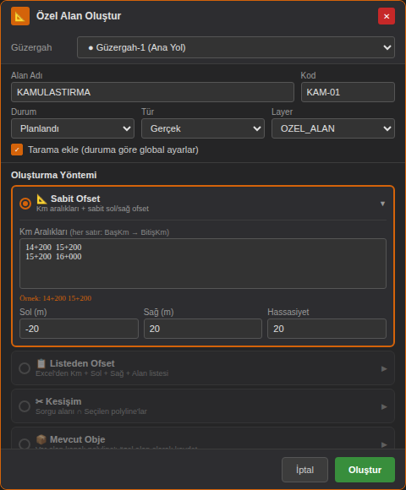406x490 pixels.
Task: Click the Sabit Ofset ruler icon
Action: (41, 199)
